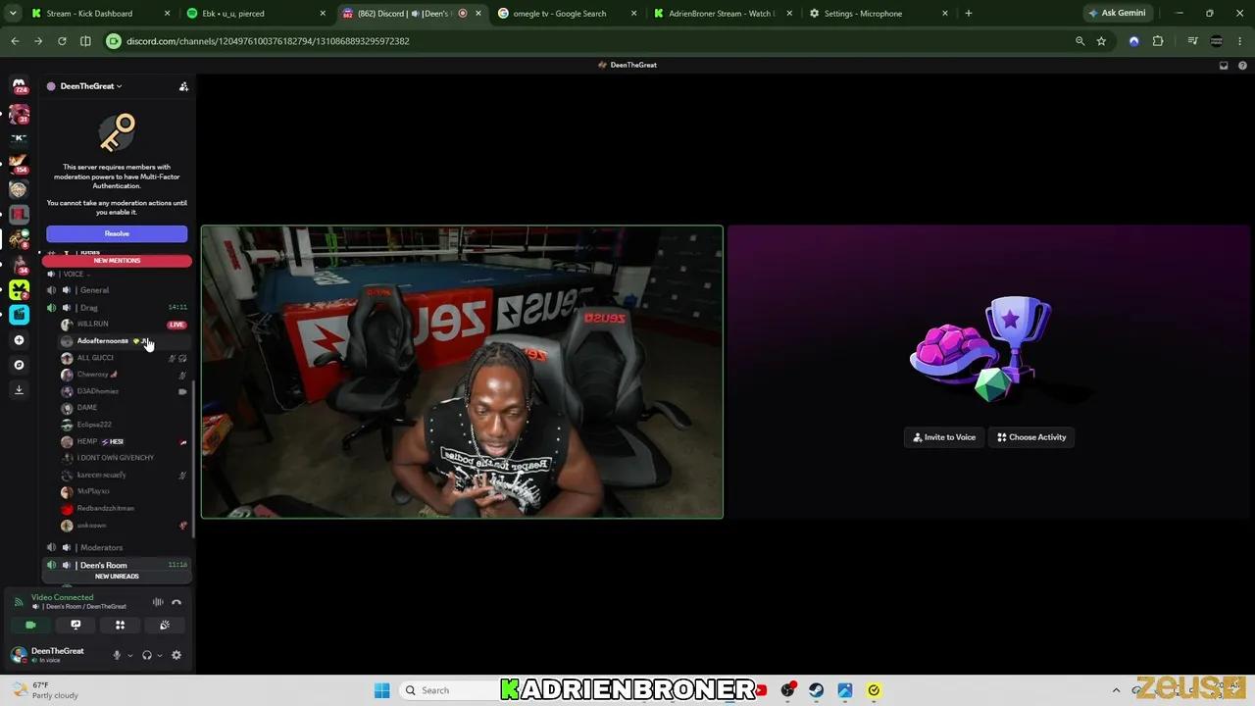
Task: Open the Moderators voice channel
Action: tap(117, 548)
